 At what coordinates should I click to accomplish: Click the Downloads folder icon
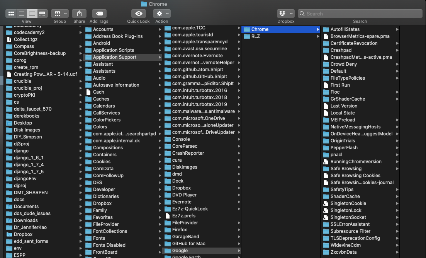tap(9, 220)
